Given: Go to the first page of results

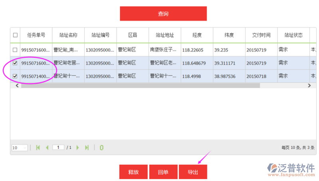Looking at the screenshot, I should click(38, 148).
